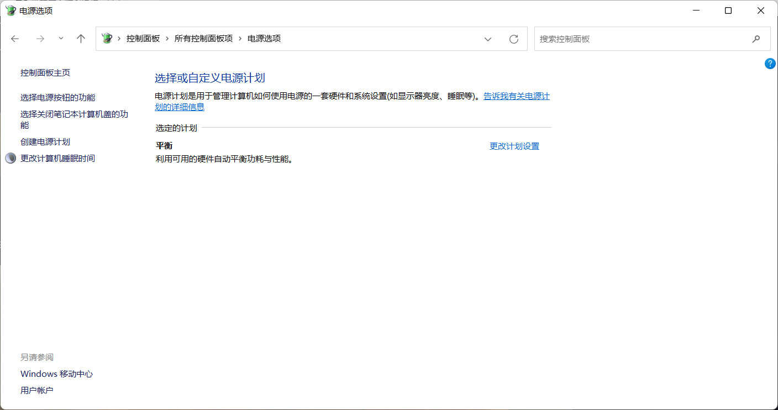Open help with the blue question icon
The height and width of the screenshot is (410, 778).
tap(770, 64)
